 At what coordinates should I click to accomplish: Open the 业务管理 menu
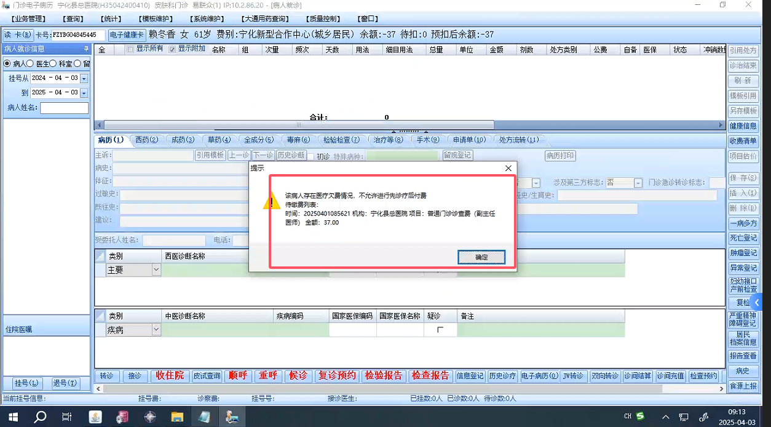[x=30, y=19]
